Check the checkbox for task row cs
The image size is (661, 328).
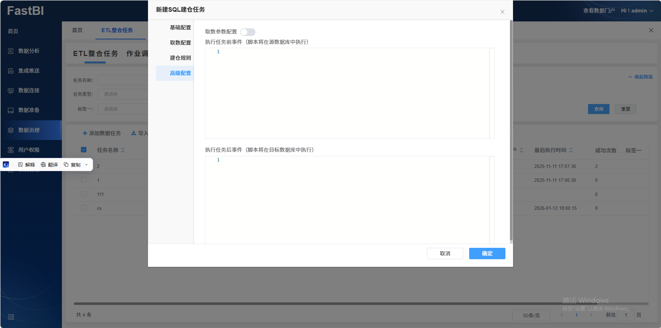[x=84, y=208]
